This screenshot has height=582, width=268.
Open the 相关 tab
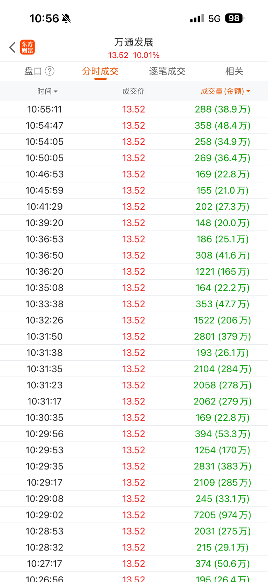[x=234, y=71]
